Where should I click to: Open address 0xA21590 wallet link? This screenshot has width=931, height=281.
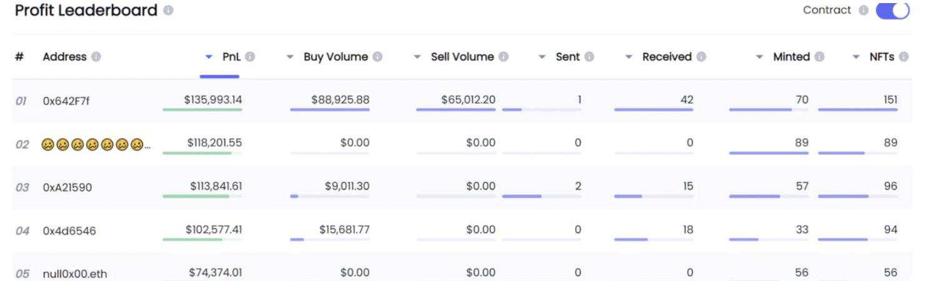[x=67, y=187]
